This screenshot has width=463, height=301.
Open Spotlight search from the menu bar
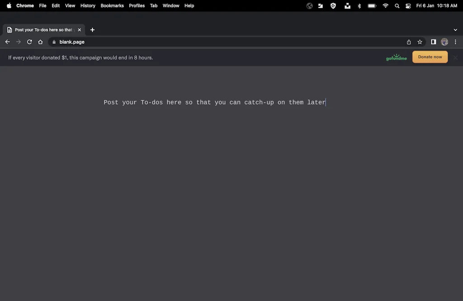(x=397, y=6)
